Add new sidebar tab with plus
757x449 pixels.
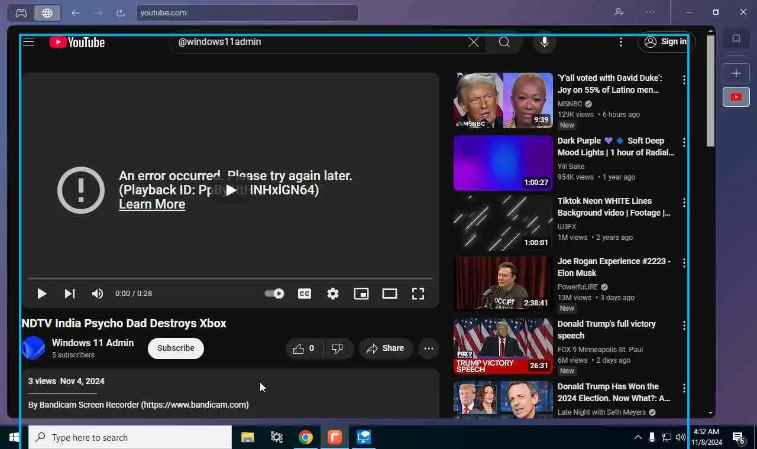tap(736, 73)
